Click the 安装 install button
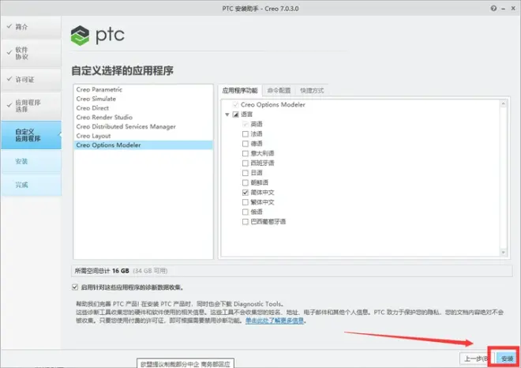 coord(507,359)
